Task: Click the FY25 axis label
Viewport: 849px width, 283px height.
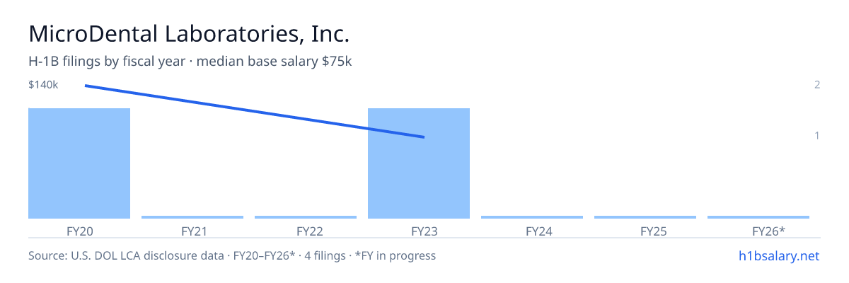Action: click(645, 231)
